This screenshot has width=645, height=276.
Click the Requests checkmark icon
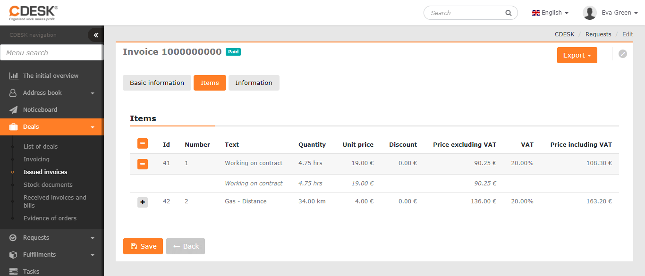(x=13, y=238)
